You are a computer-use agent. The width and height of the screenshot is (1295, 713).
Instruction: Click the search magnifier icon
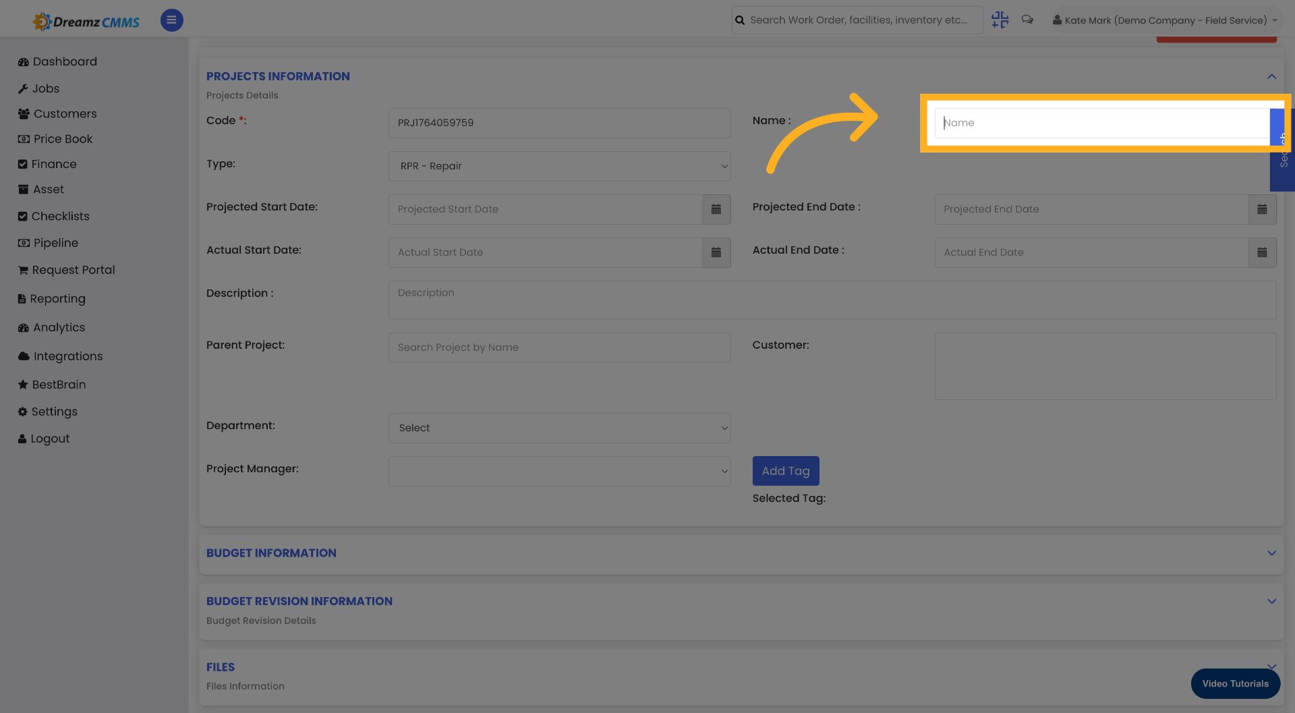point(740,20)
